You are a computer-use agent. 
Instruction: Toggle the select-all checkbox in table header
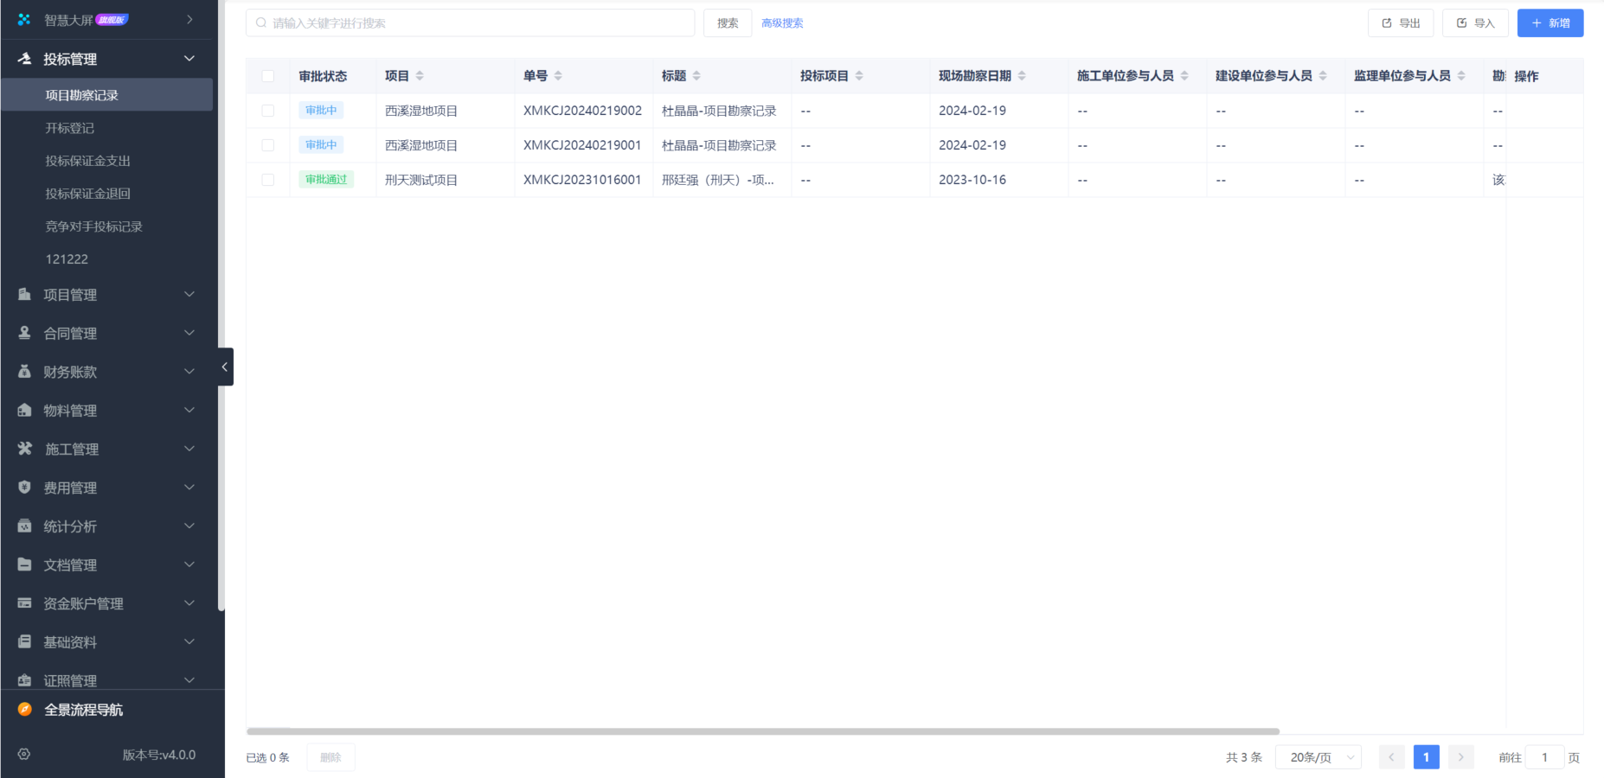[x=268, y=76]
